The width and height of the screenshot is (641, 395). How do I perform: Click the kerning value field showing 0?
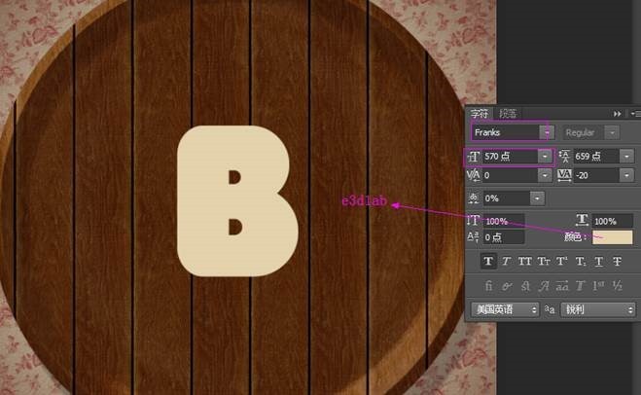point(509,175)
